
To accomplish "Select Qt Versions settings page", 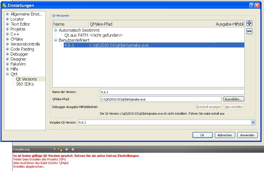I will click(x=26, y=79).
